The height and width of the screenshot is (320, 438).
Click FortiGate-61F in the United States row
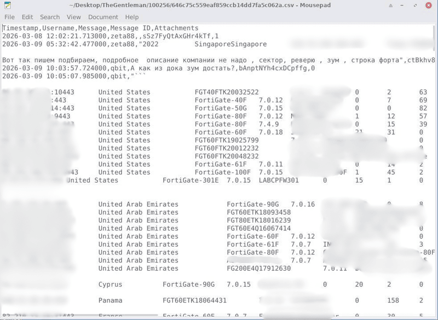[x=221, y=164]
